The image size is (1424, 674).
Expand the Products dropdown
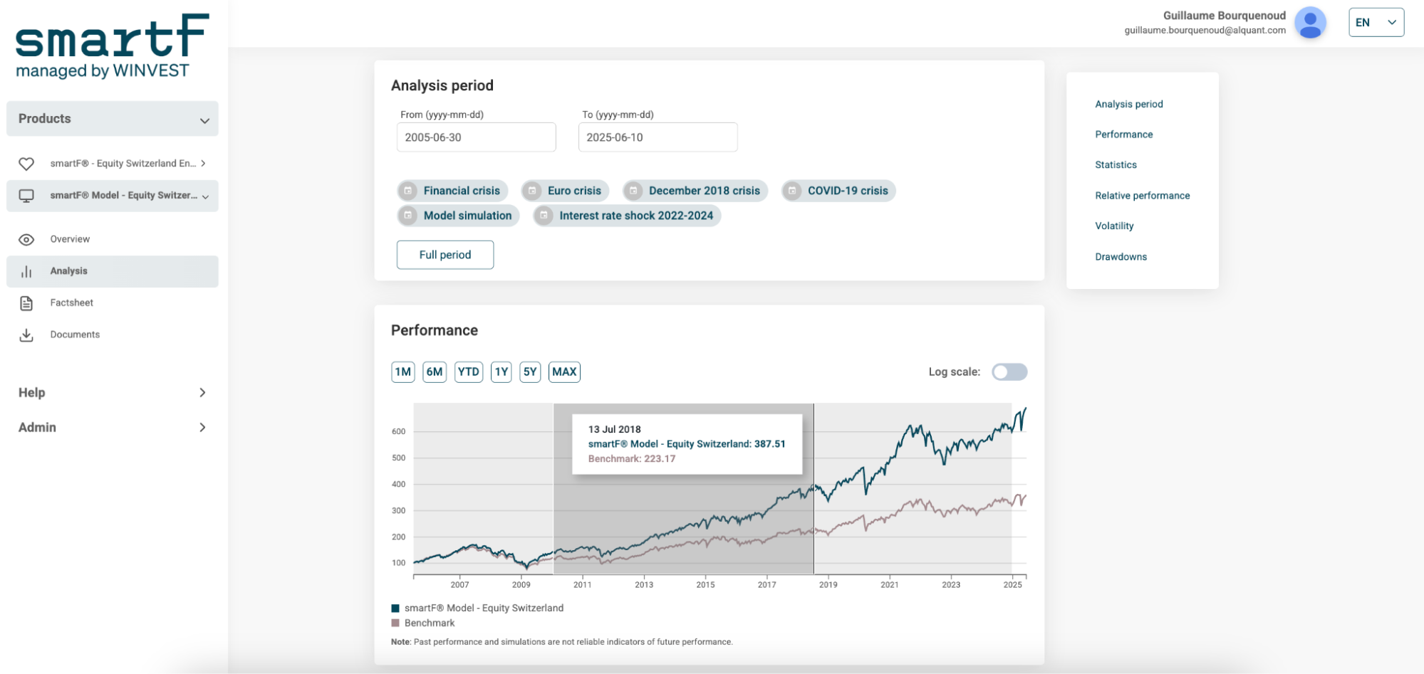pyautogui.click(x=113, y=119)
